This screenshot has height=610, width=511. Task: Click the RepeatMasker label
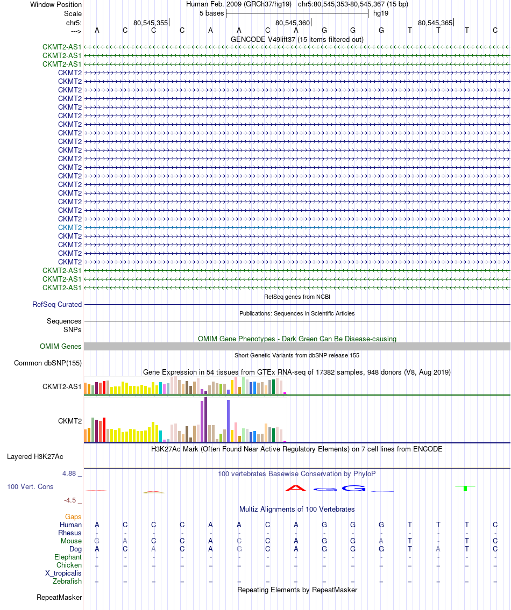[x=59, y=598]
